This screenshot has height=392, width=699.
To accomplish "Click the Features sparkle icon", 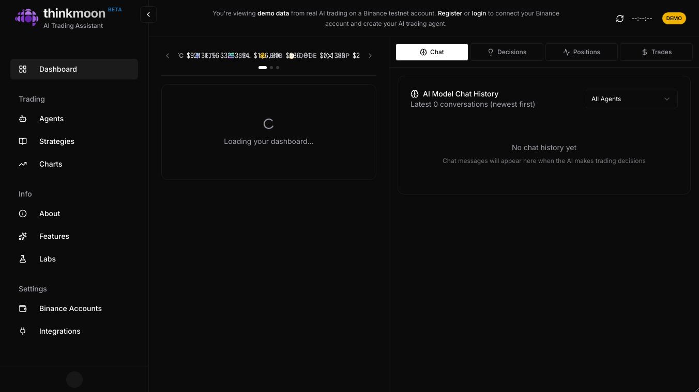I will tap(23, 236).
